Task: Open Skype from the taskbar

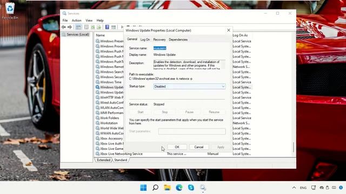Action: click(x=191, y=188)
